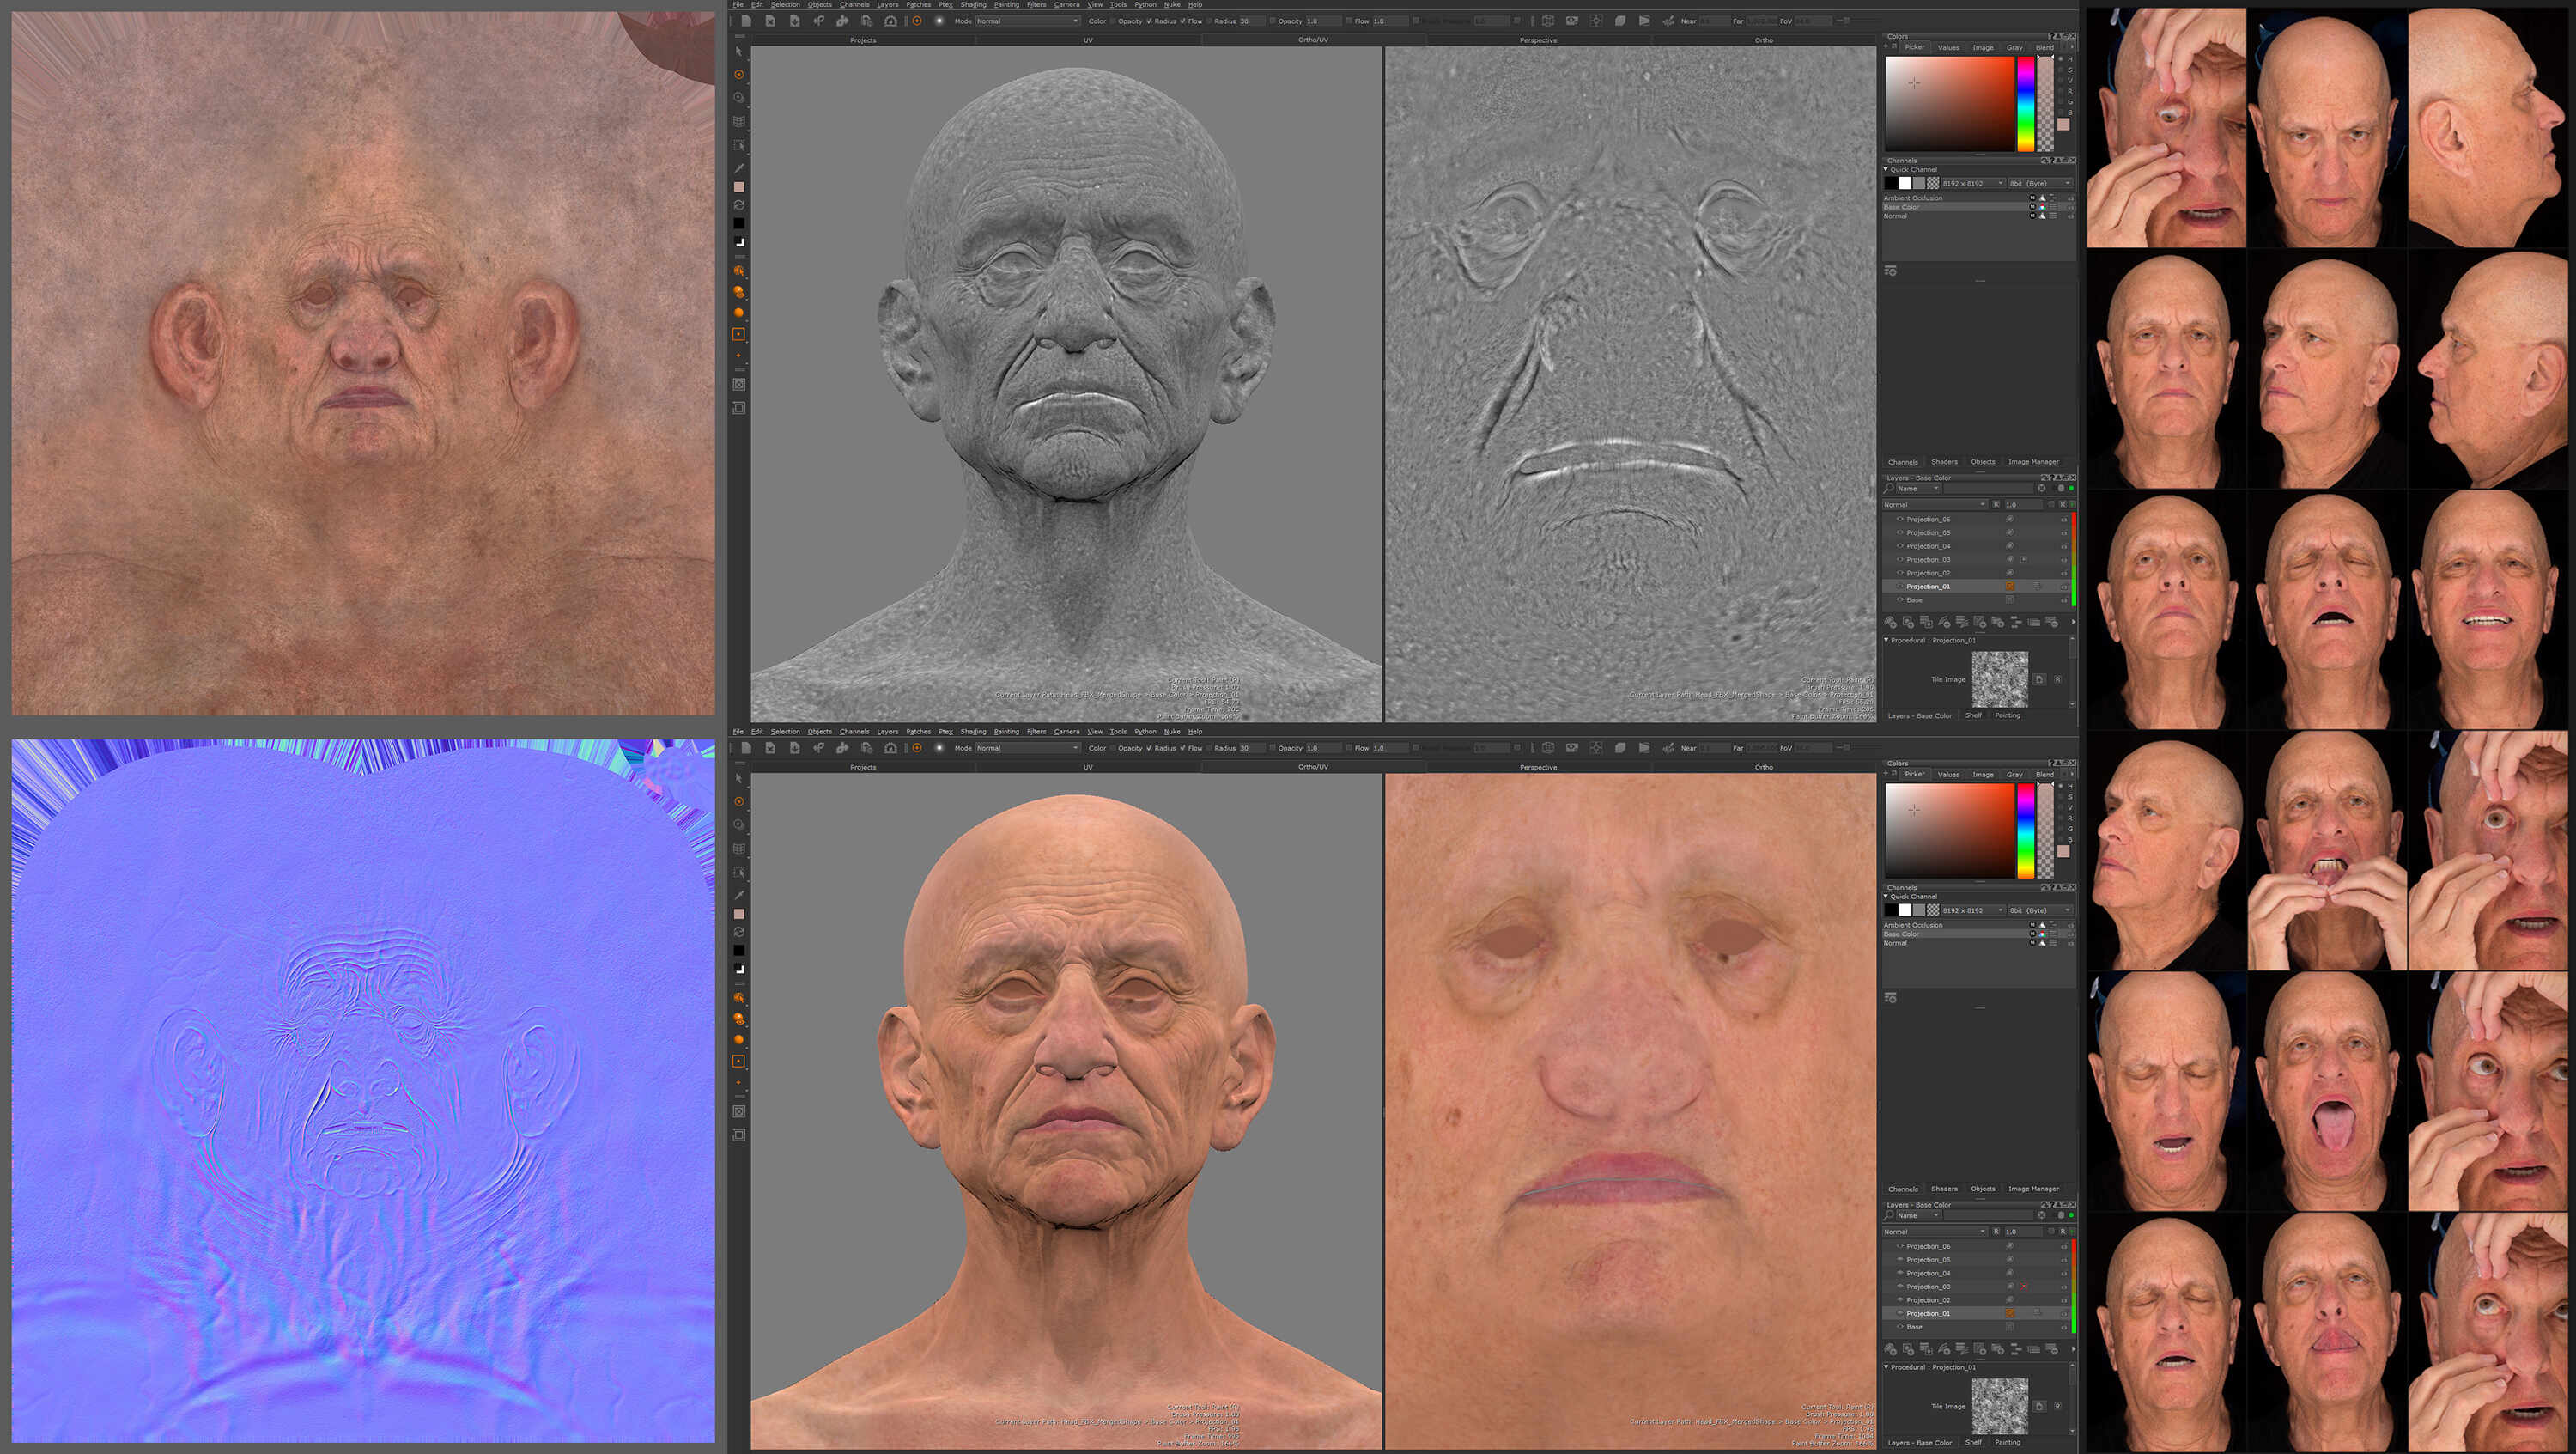The width and height of the screenshot is (2576, 1454).
Task: Toggle the Radius checkbox in the upper toolbar
Action: [x=1149, y=21]
